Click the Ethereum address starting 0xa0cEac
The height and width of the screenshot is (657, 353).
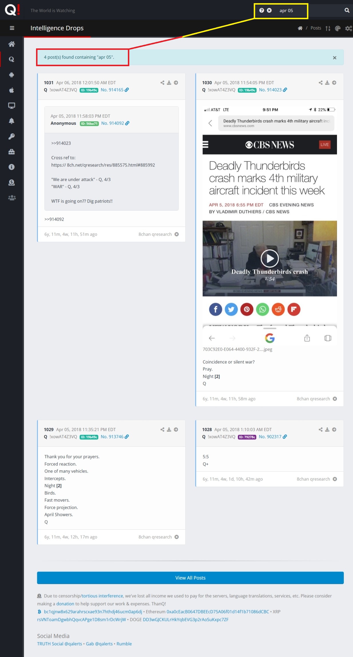218,612
